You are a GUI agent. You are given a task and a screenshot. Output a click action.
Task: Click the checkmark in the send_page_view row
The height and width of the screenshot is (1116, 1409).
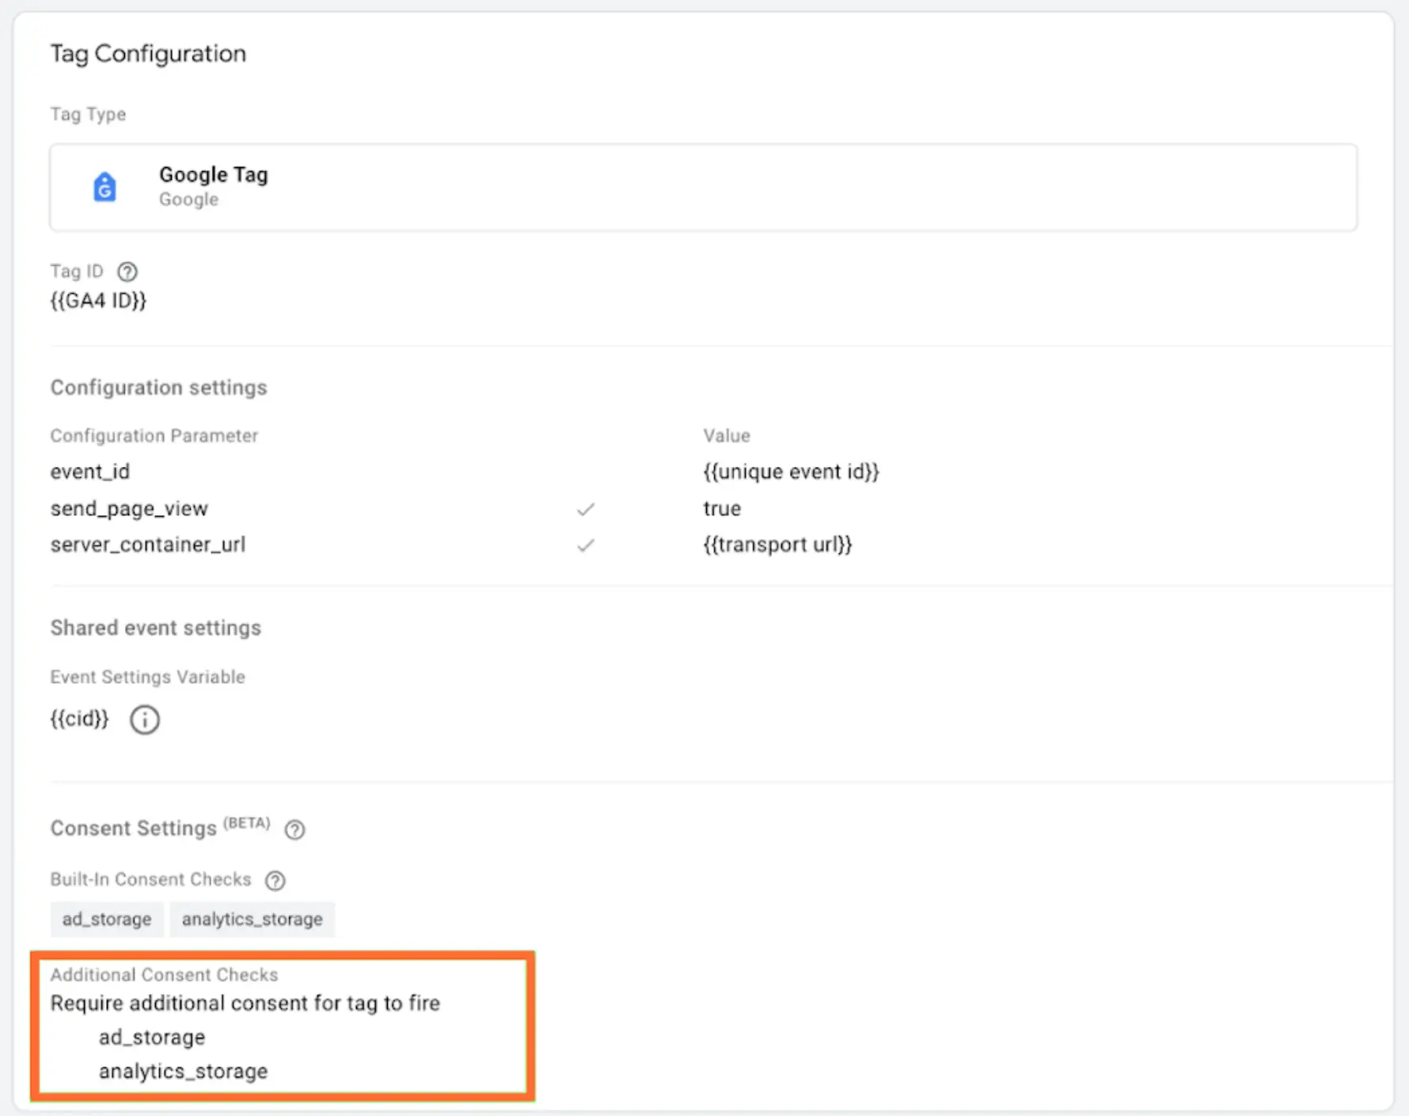click(x=586, y=509)
